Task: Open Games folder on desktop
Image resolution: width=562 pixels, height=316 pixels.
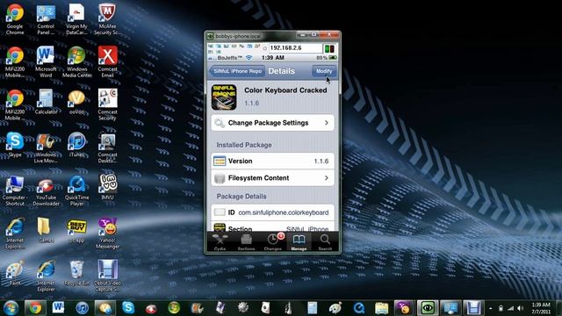Action: [x=46, y=230]
